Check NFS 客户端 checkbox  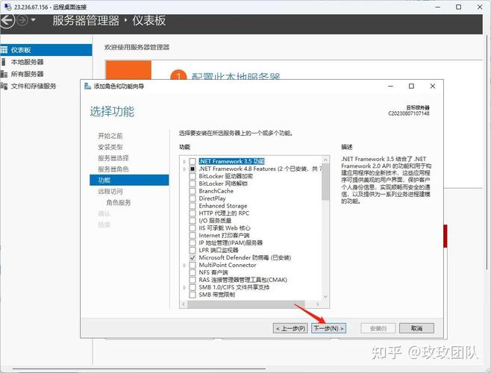click(x=193, y=273)
